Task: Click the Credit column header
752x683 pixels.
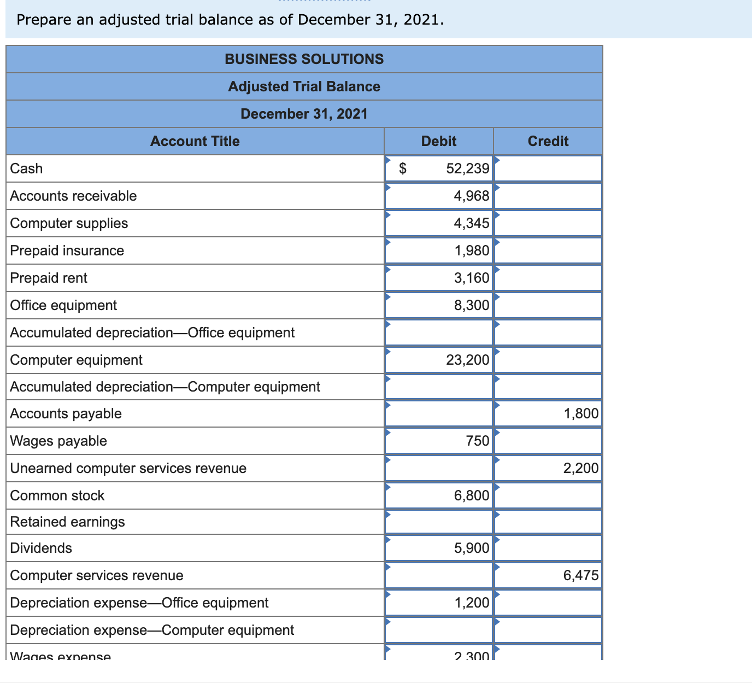Action: 548,141
